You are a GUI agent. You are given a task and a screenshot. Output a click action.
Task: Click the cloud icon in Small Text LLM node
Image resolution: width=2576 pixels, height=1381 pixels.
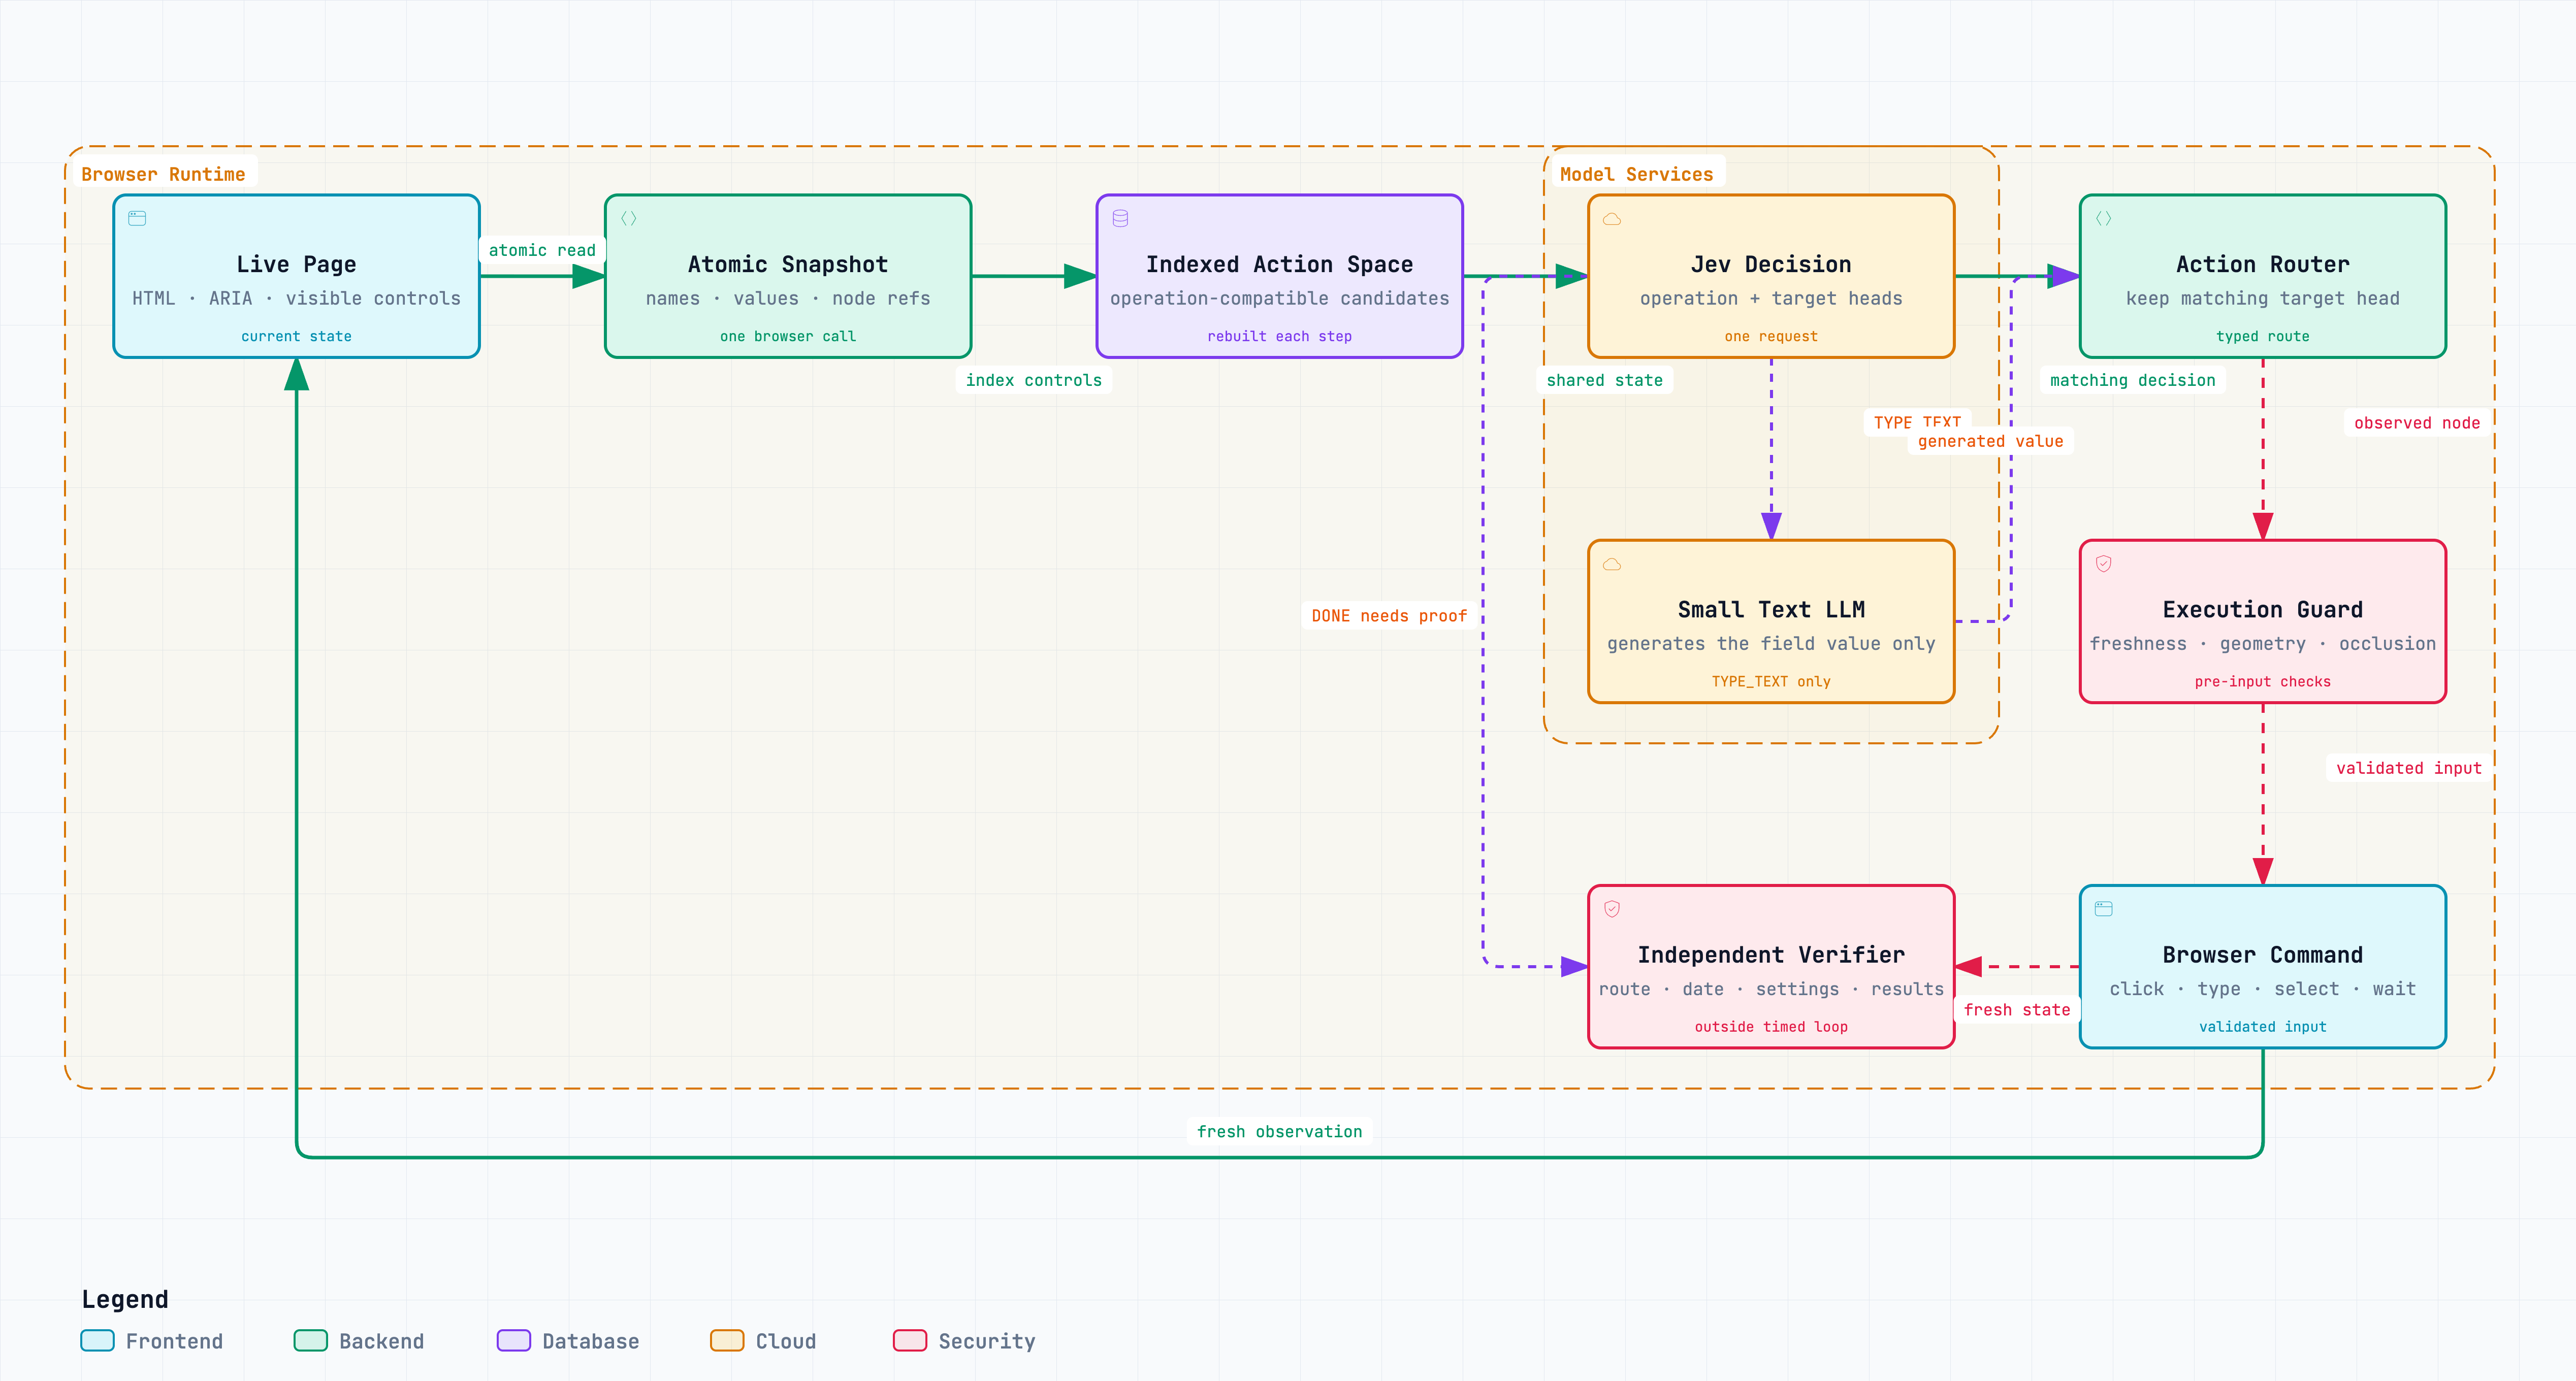click(1612, 564)
